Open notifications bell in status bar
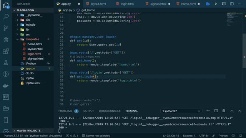This screenshot has width=246, height=138. click(241, 136)
